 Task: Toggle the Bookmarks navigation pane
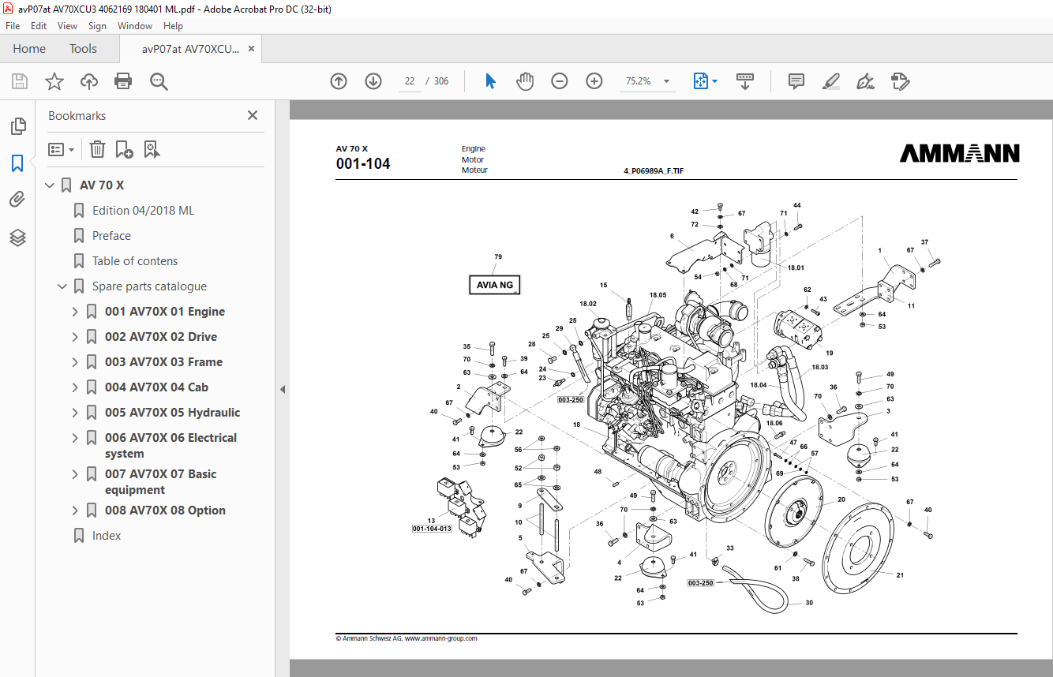17,163
